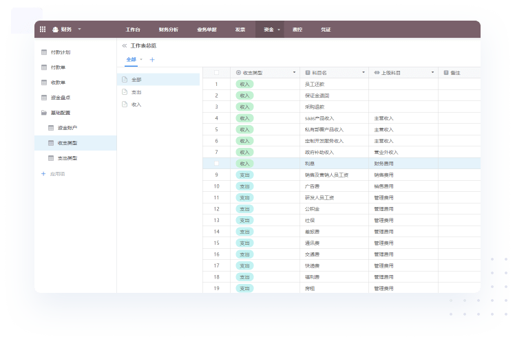This screenshot has width=515, height=341.
Task: Select the 社保 cell
Action: tap(335, 220)
